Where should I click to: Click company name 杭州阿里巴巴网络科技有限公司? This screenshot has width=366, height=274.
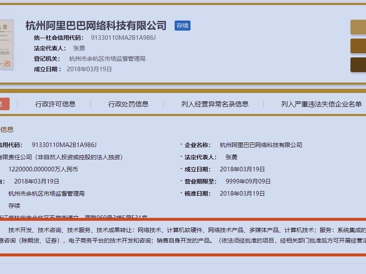pyautogui.click(x=96, y=26)
